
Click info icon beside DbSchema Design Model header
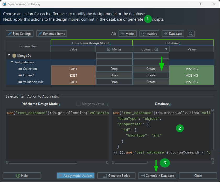[110, 44]
